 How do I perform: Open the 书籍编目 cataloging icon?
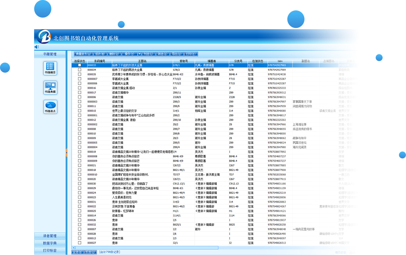tap(50, 68)
